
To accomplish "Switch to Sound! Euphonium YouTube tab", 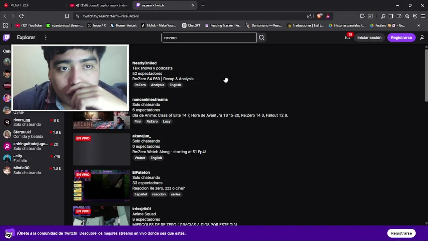I will coord(99,5).
